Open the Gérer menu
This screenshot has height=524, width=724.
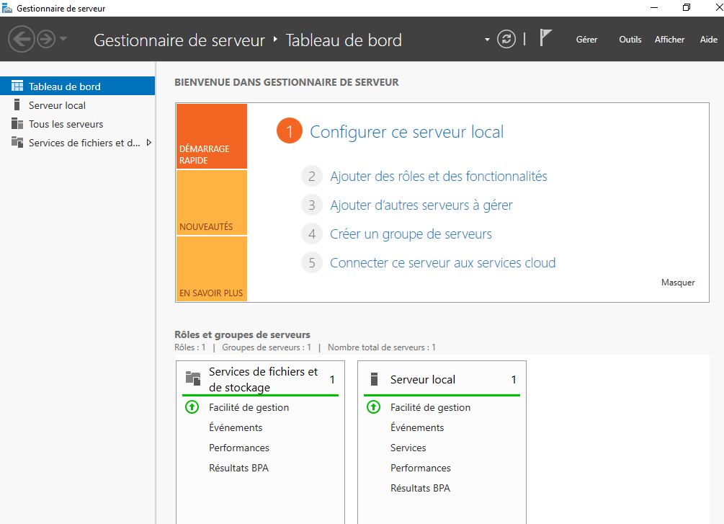pyautogui.click(x=586, y=40)
